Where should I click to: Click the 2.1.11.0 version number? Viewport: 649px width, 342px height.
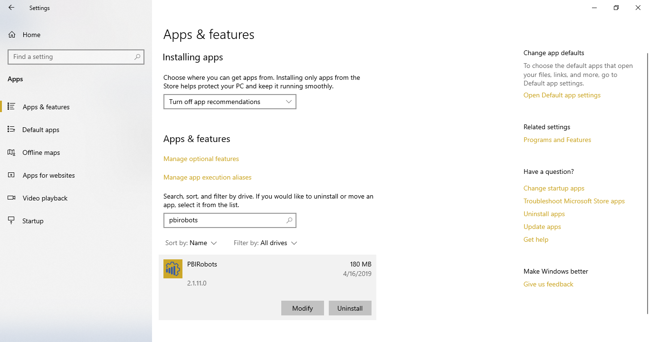pos(197,283)
